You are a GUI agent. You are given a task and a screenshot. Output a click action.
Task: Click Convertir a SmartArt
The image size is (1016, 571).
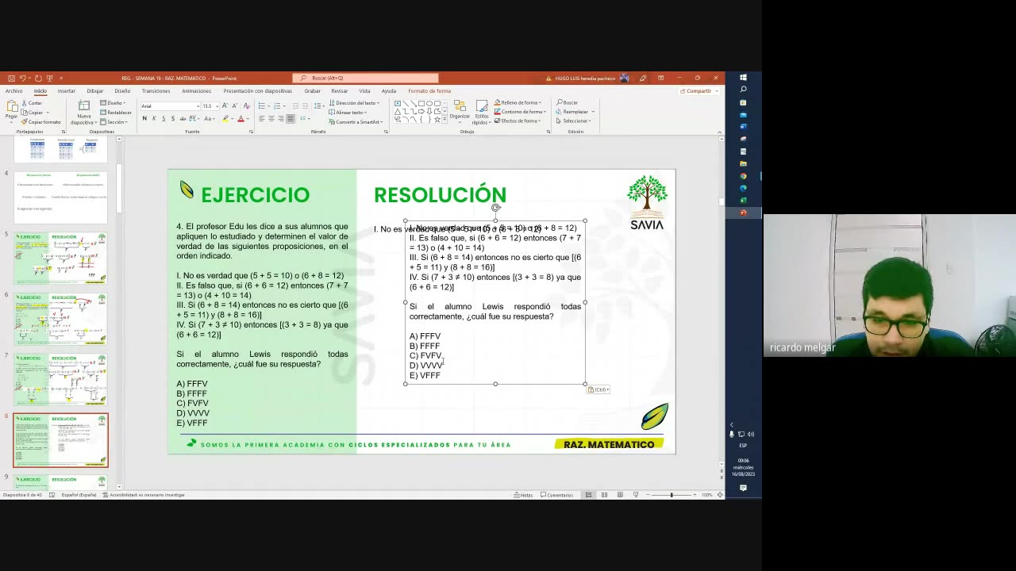coord(356,122)
